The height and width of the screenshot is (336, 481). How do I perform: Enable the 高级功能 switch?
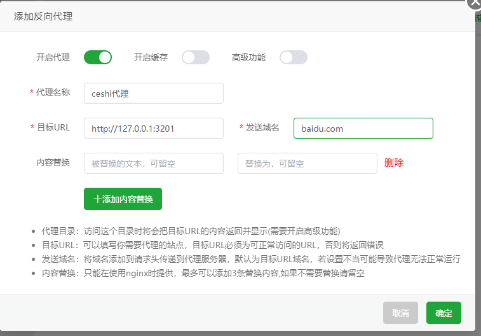point(294,57)
